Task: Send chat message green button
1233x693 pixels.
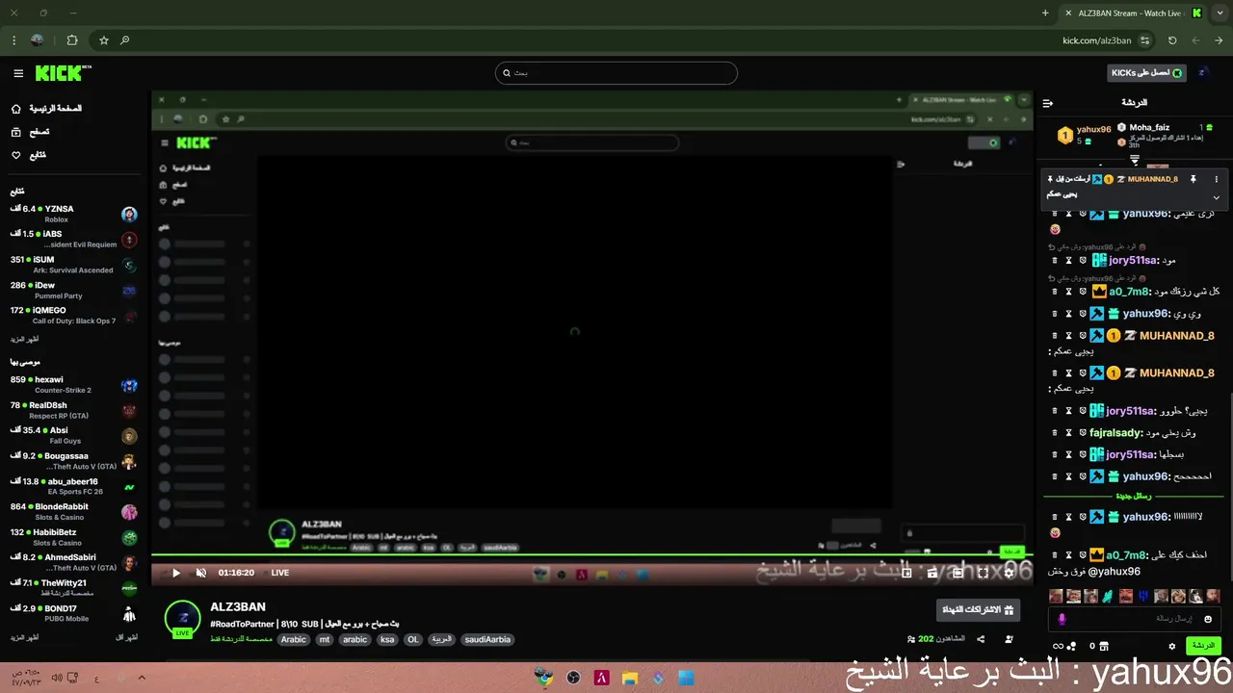Action: pyautogui.click(x=1202, y=646)
